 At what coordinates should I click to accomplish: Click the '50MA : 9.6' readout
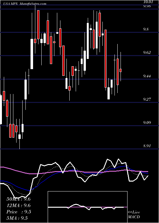click(x=18, y=199)
